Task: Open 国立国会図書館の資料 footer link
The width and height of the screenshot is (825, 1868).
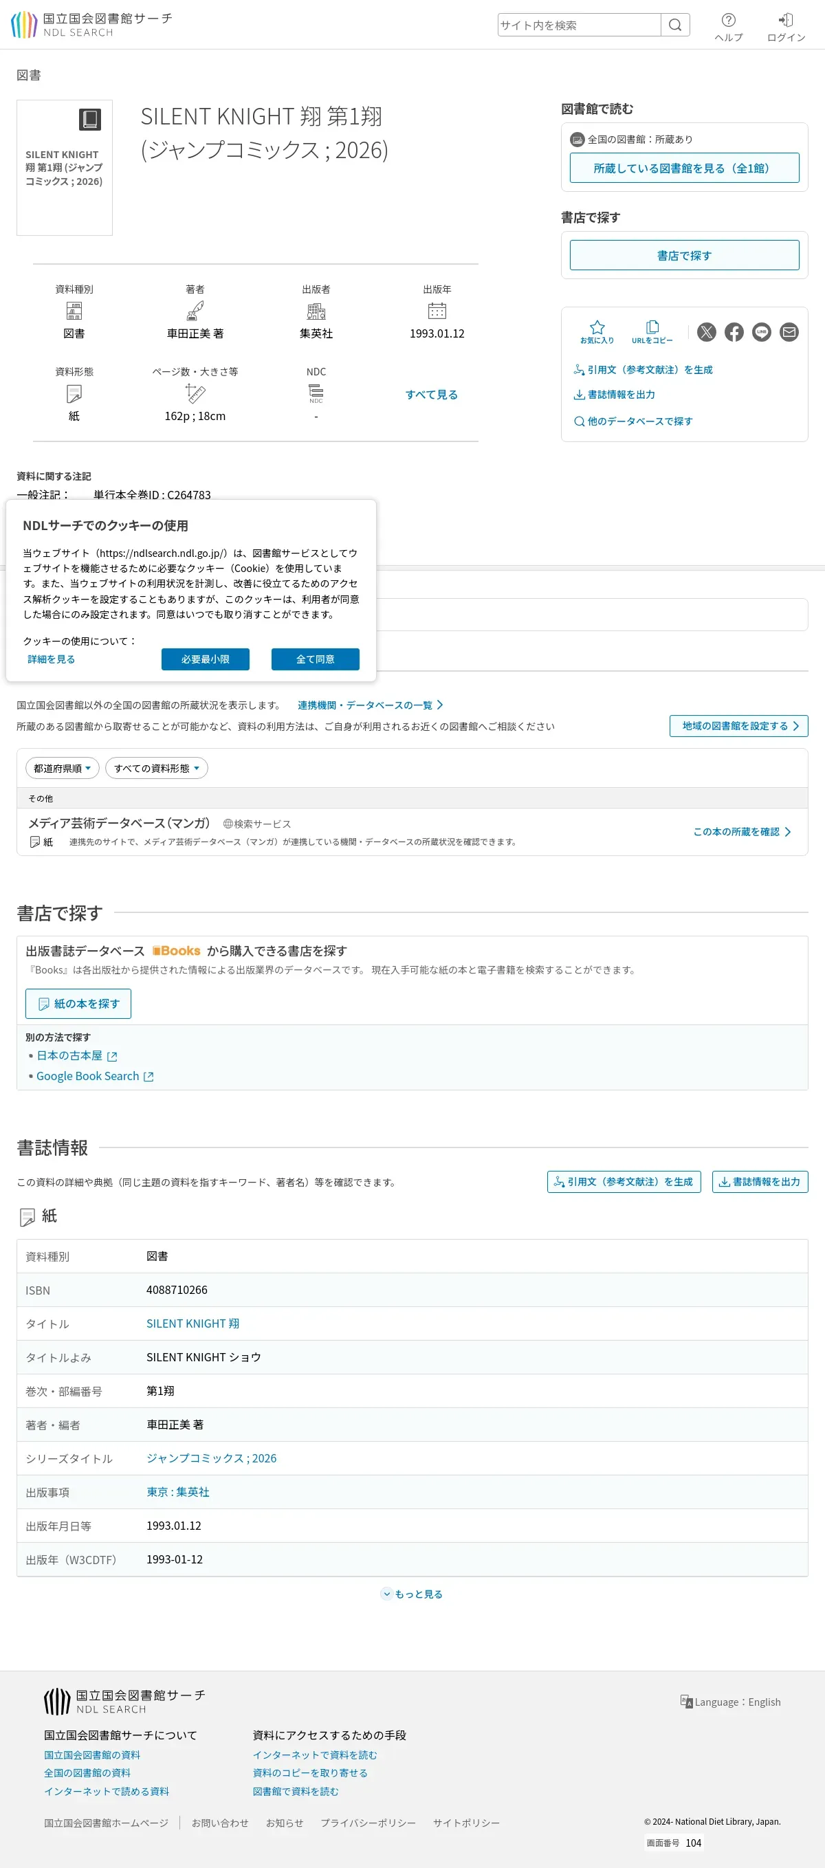Action: point(92,1755)
